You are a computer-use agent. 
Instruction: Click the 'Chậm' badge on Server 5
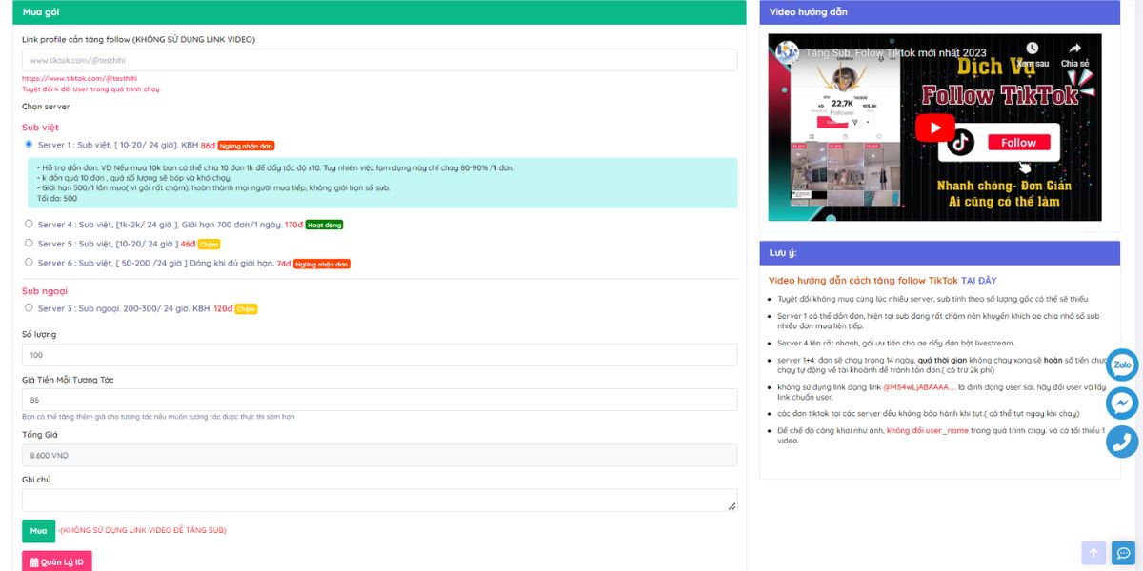(209, 244)
